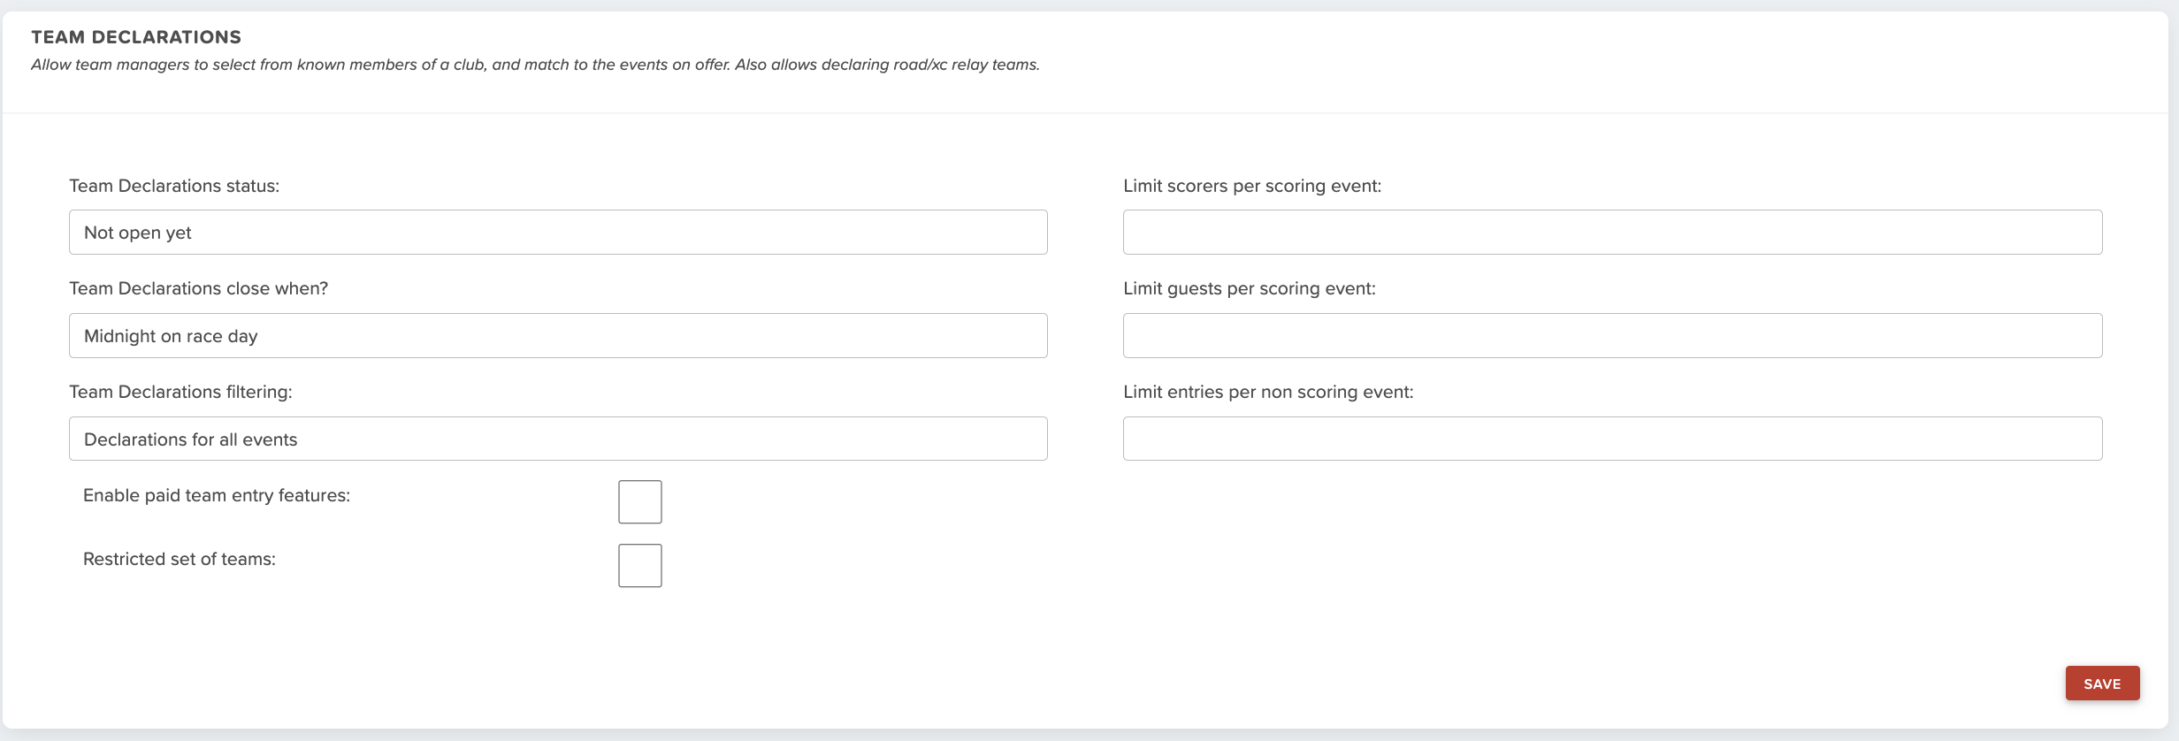Open the Team Declarations close when dropdown
The height and width of the screenshot is (741, 2179).
pyautogui.click(x=558, y=336)
